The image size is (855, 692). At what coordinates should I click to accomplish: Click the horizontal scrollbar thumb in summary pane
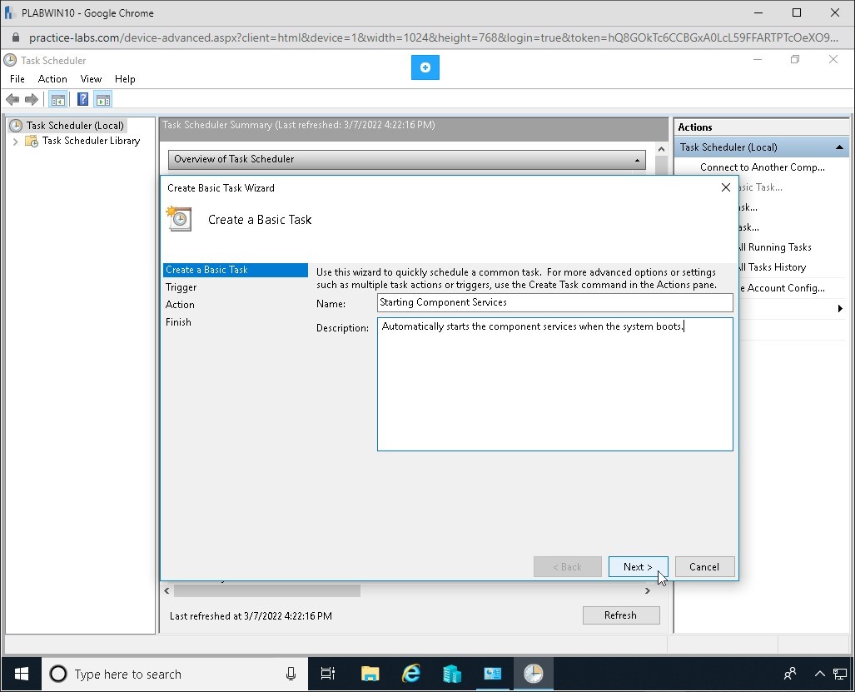tap(266, 590)
